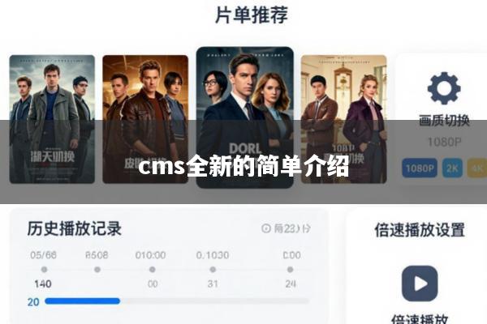The width and height of the screenshot is (487, 324).
Task: Open the 画质切换 gear settings icon
Action: click(444, 88)
